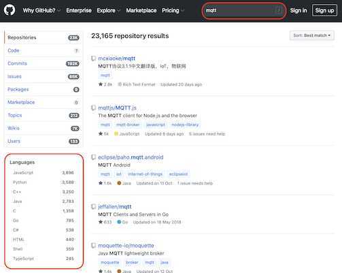Click the slash shortcut icon in search box
Viewport: 342px width, 273px height.
pyautogui.click(x=279, y=10)
